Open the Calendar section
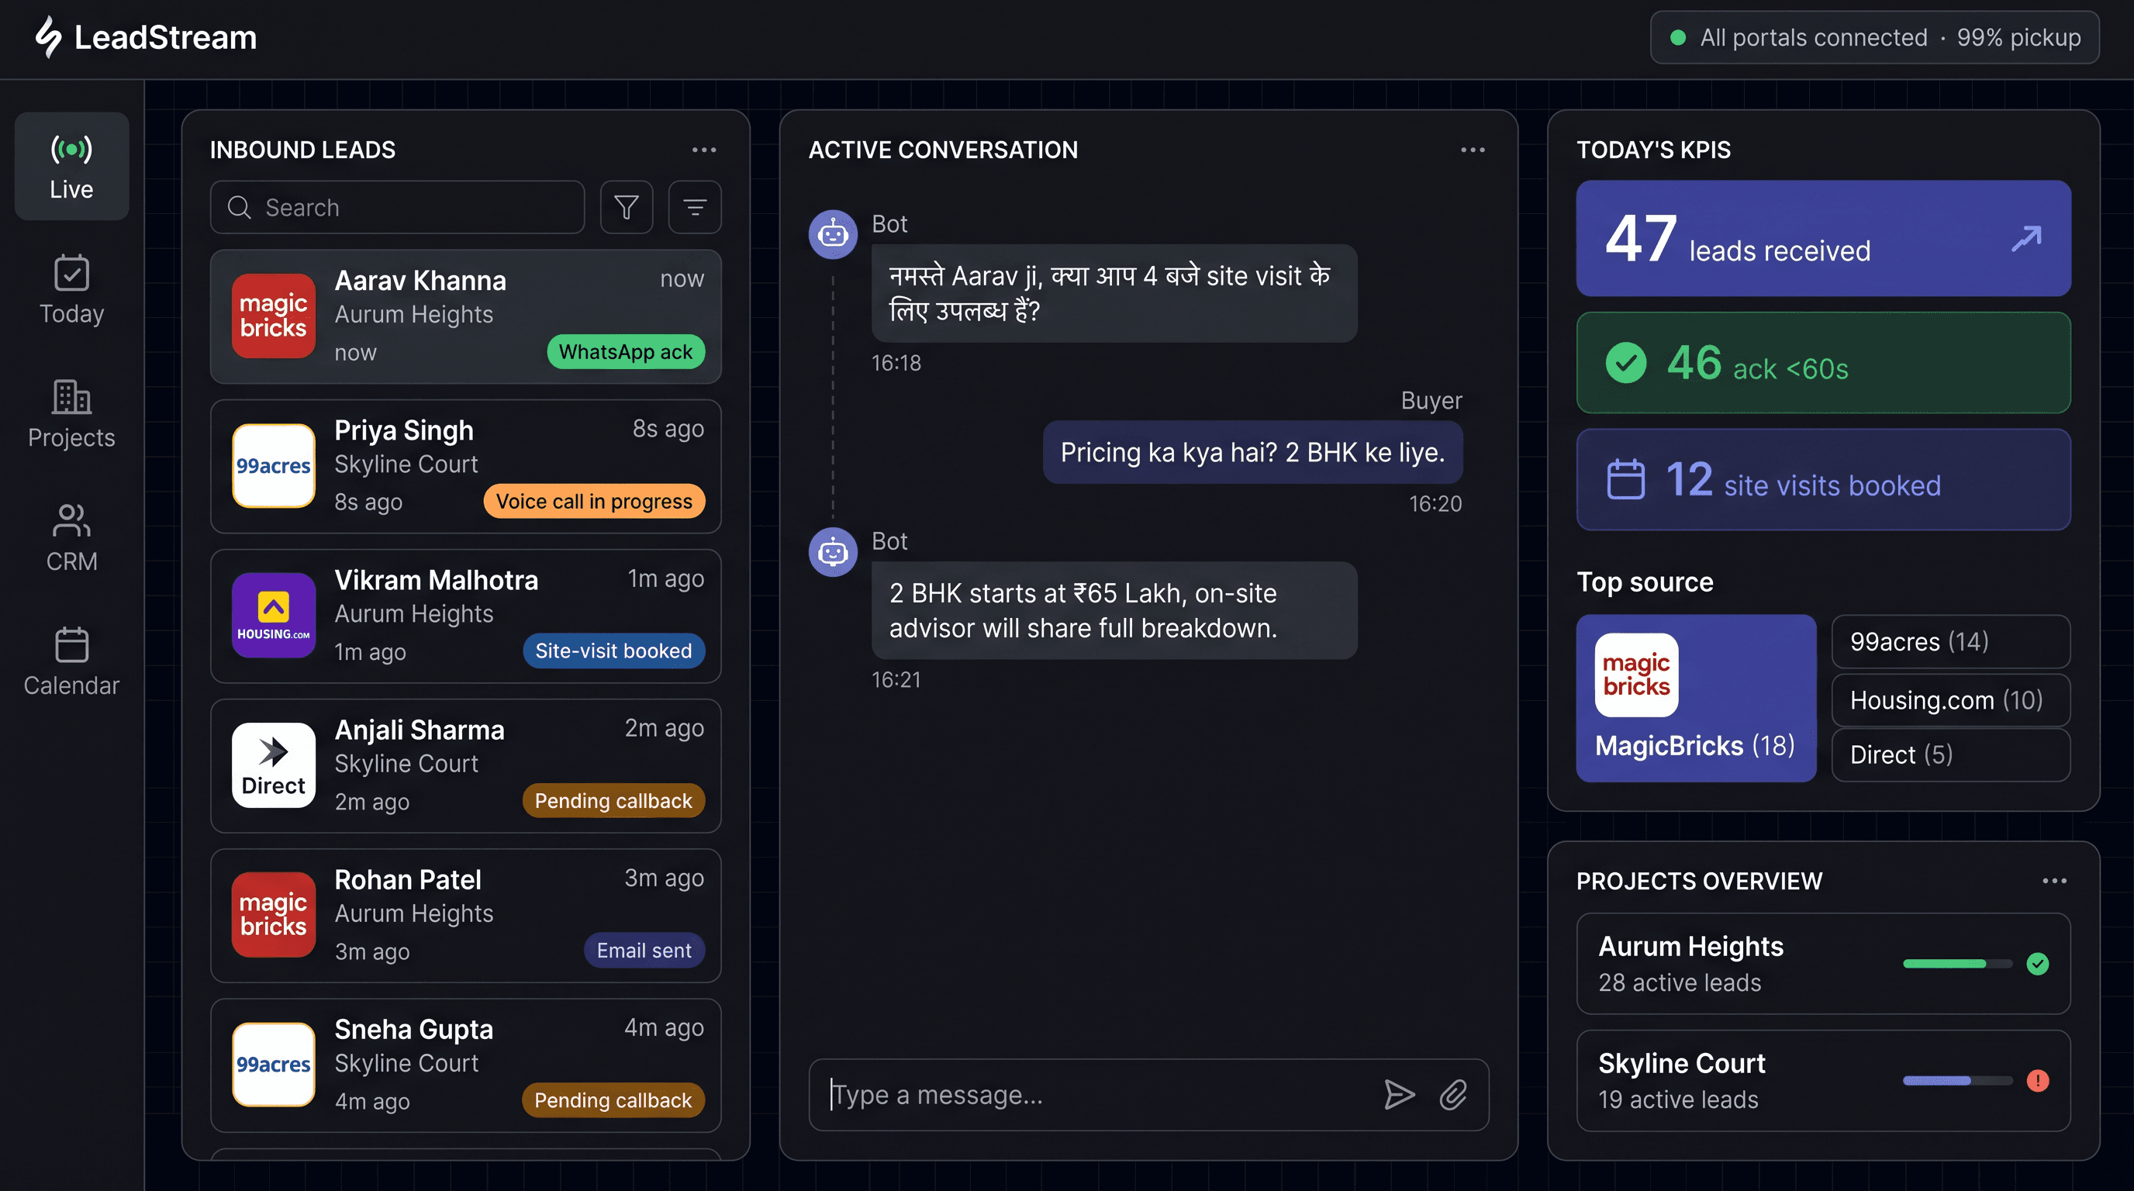Viewport: 2134px width, 1191px height. (71, 661)
